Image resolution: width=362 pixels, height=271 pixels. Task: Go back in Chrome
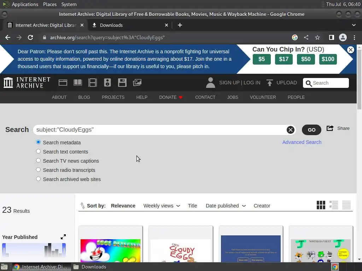(x=8, y=37)
